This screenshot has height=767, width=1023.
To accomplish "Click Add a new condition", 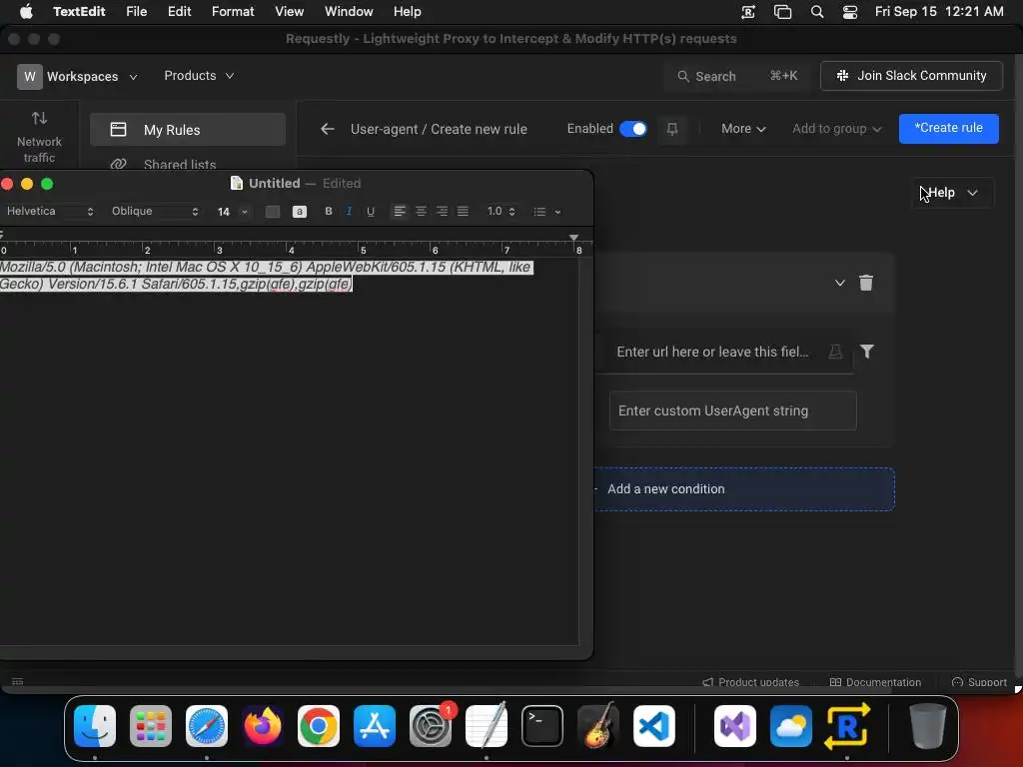I will [x=743, y=489].
